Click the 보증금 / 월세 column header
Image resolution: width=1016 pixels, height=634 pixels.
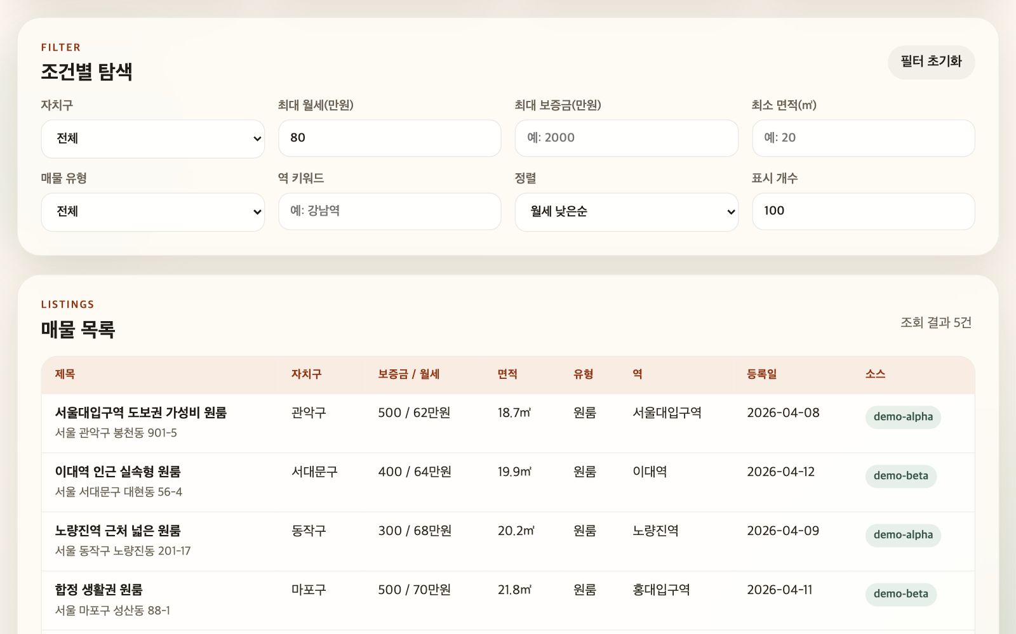point(409,374)
